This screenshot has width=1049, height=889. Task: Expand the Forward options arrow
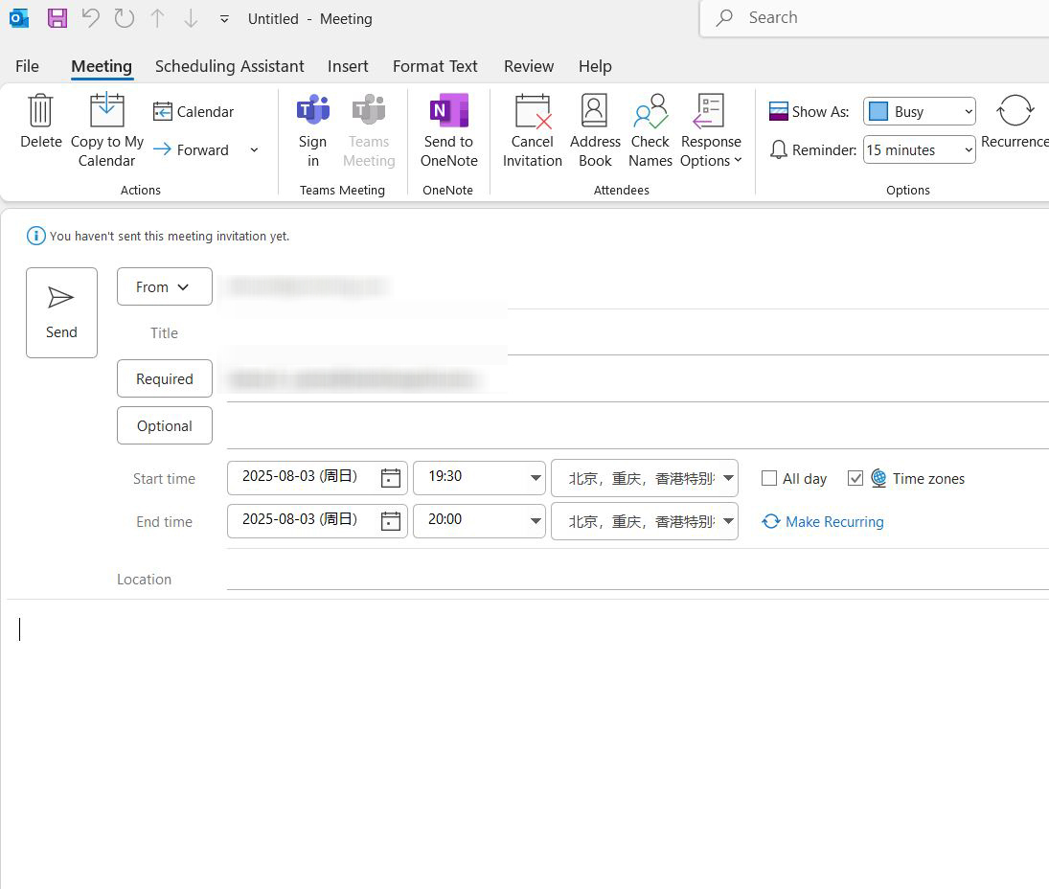point(254,149)
